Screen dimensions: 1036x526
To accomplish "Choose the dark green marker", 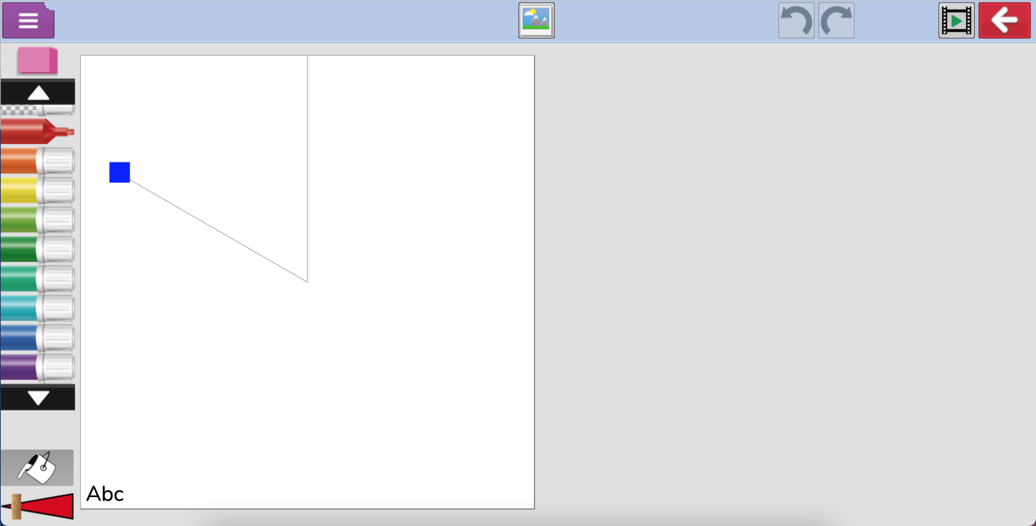I will (x=37, y=249).
